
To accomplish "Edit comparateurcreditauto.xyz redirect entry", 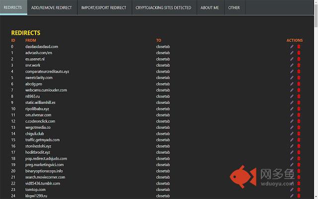I will [292, 72].
